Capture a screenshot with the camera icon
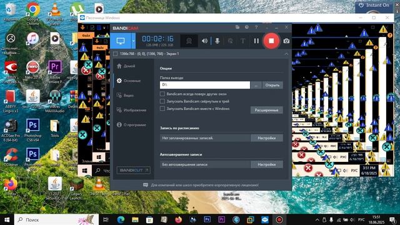 pyautogui.click(x=286, y=41)
